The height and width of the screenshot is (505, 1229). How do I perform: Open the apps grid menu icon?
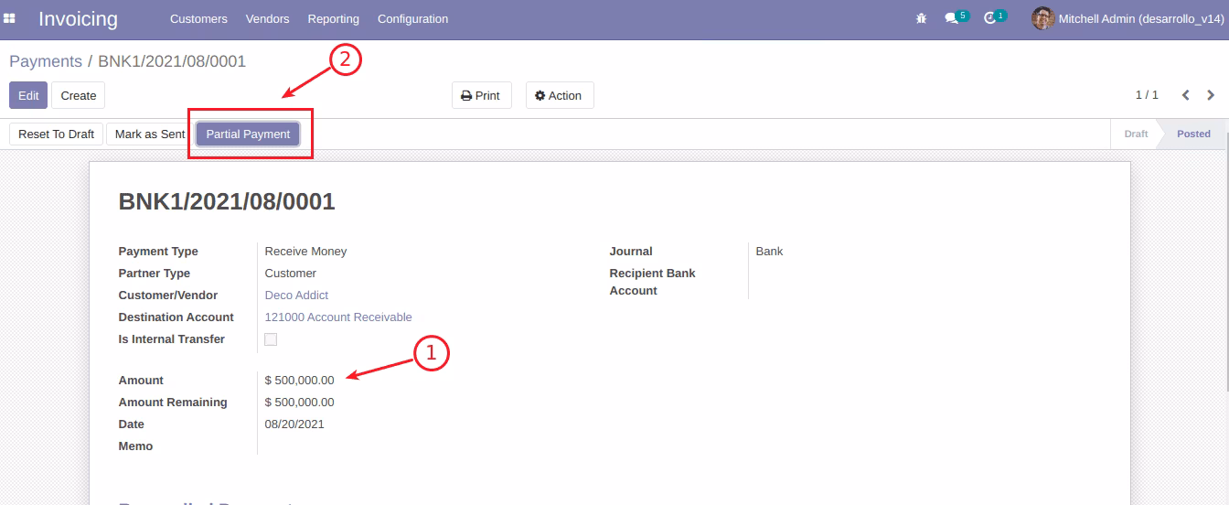tap(10, 18)
